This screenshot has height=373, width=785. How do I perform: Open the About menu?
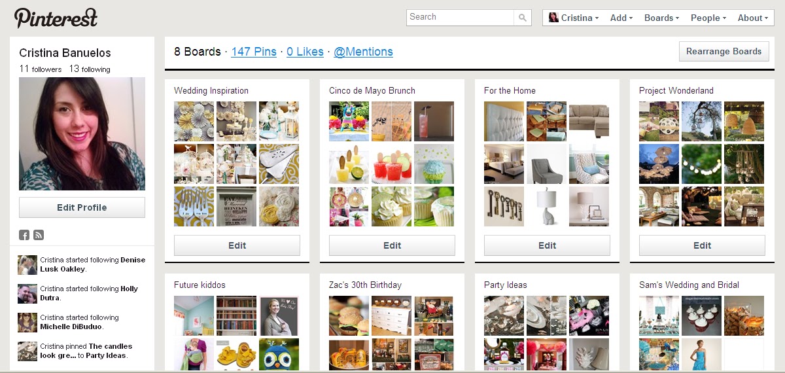pos(753,18)
